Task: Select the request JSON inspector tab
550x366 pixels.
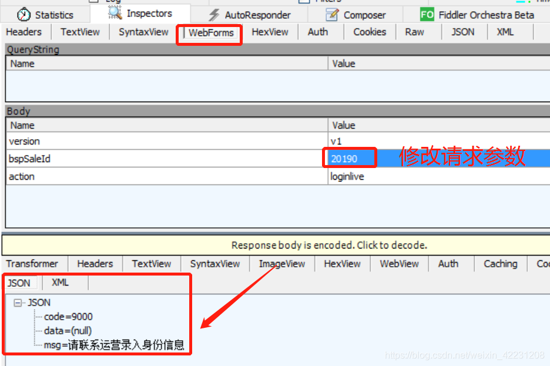Action: click(x=462, y=32)
